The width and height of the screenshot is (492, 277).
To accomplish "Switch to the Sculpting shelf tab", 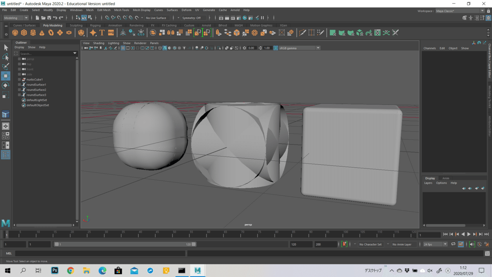I will point(76,25).
